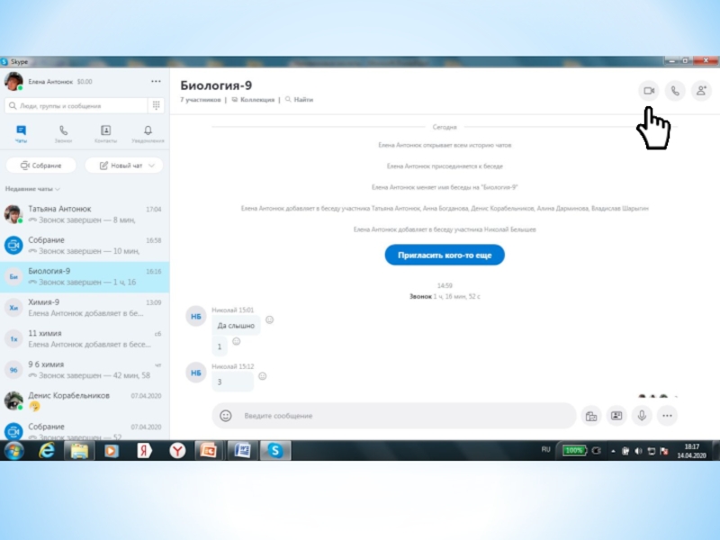Open the more options dots by Елена Антонюк
Viewport: 720px width, 540px height.
click(x=156, y=81)
